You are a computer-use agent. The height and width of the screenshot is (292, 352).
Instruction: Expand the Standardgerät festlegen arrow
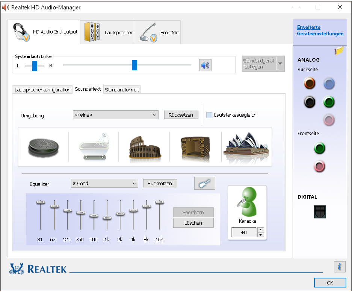pyautogui.click(x=280, y=64)
